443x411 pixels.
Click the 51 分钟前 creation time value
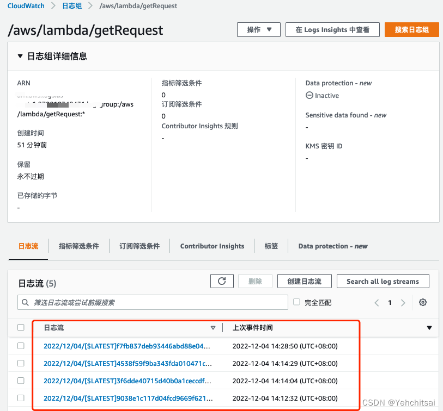click(32, 145)
